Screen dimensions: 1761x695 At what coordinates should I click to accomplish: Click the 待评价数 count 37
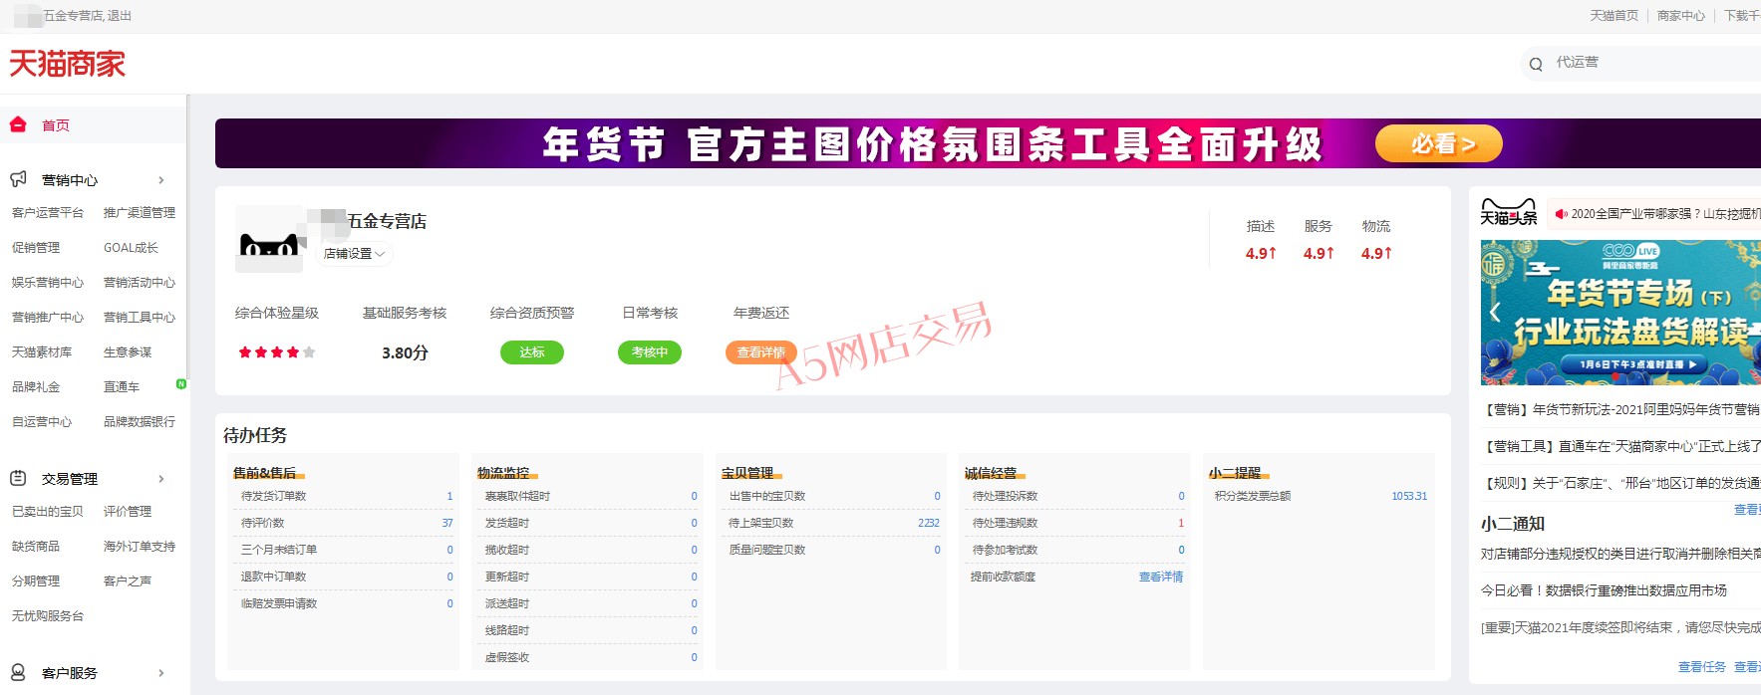tap(447, 523)
